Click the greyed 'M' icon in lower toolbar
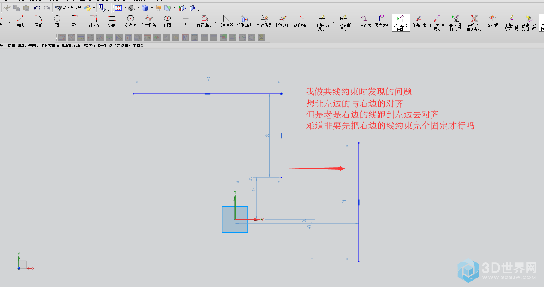 click(x=185, y=37)
